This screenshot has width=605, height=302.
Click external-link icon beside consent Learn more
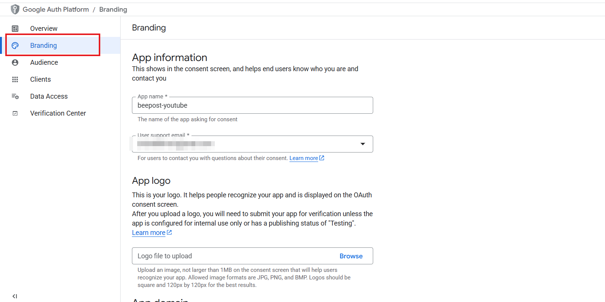(322, 158)
